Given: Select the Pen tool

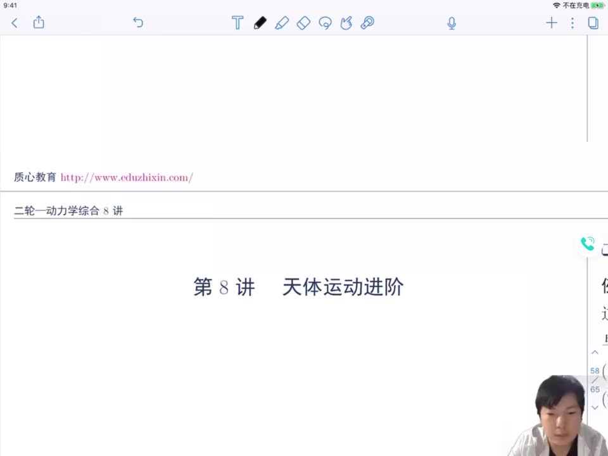Looking at the screenshot, I should pyautogui.click(x=260, y=23).
